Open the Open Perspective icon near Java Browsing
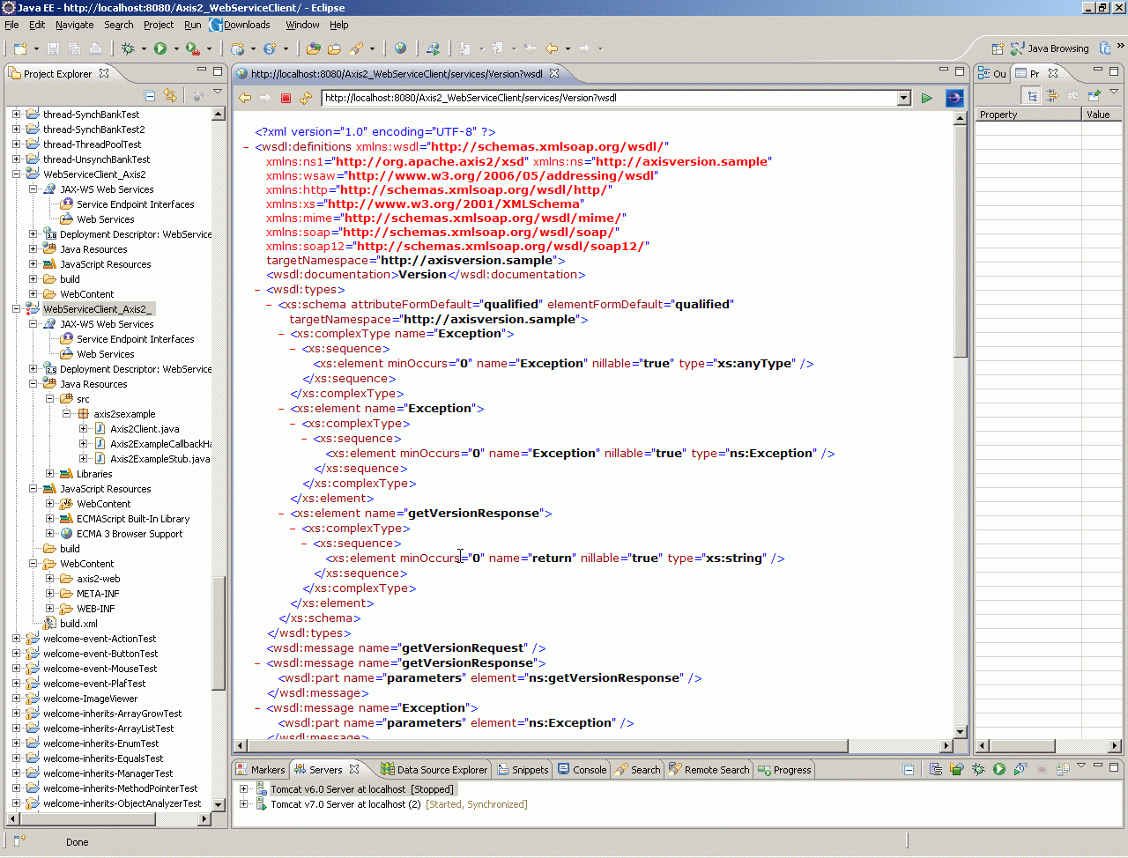 point(998,48)
